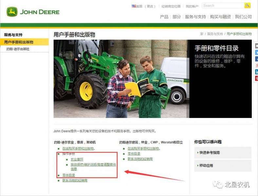
Task: Click the John Deere logo
Action: pyautogui.click(x=33, y=12)
